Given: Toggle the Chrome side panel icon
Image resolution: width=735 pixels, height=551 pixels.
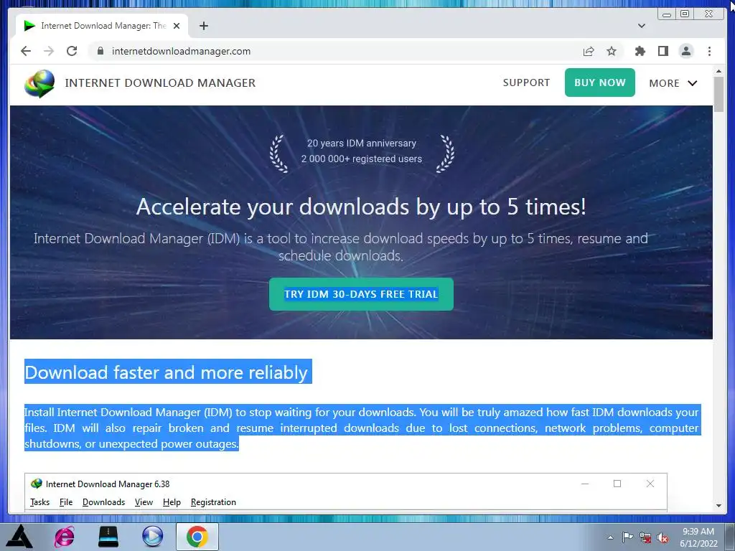Looking at the screenshot, I should click(663, 51).
